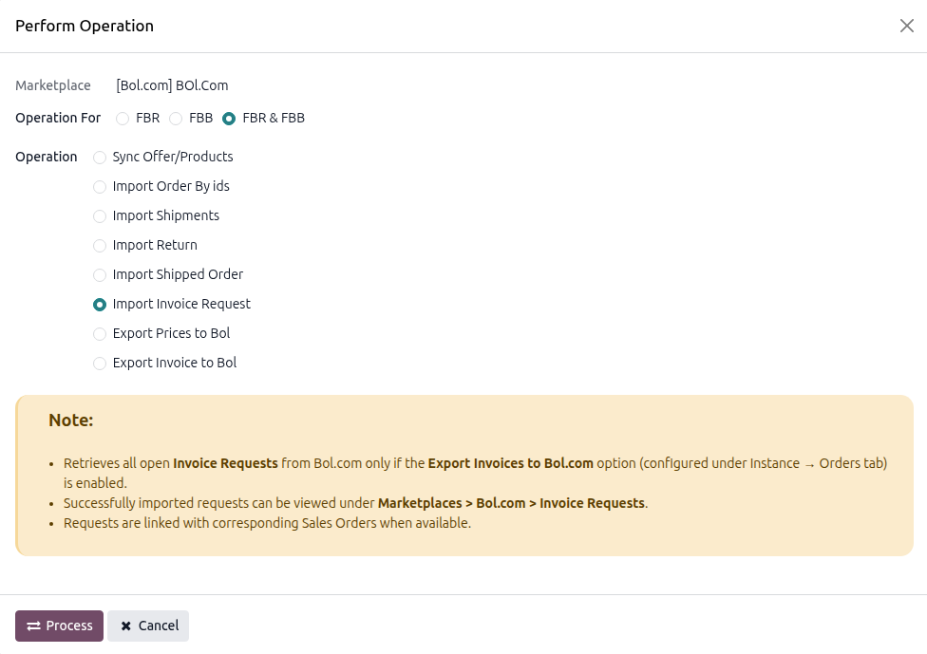Screen dimensions: 927x654
Task: Choose Import Shipped Order operation
Action: [100, 275]
